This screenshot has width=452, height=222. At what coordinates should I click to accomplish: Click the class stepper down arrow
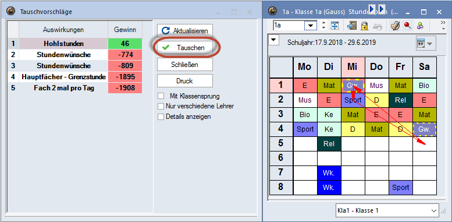[x=323, y=28]
